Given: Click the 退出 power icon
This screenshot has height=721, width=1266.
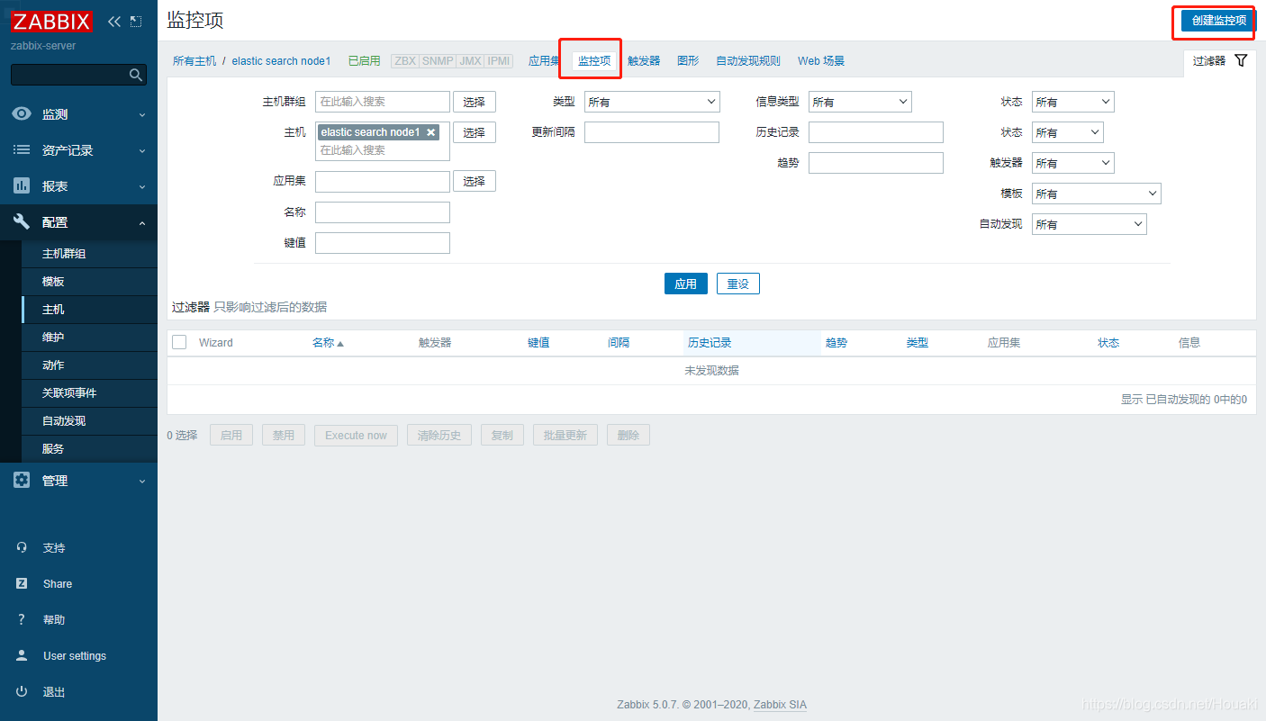Looking at the screenshot, I should (22, 691).
